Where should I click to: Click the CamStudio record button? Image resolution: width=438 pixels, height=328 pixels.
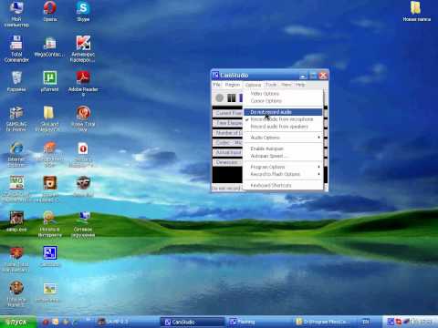pos(219,97)
